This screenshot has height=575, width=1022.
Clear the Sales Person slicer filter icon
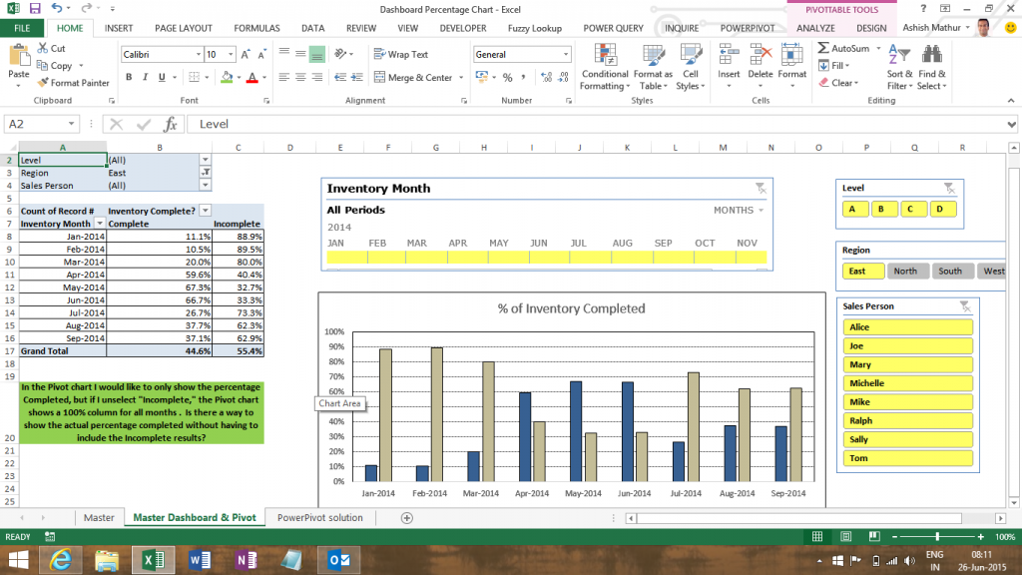965,306
